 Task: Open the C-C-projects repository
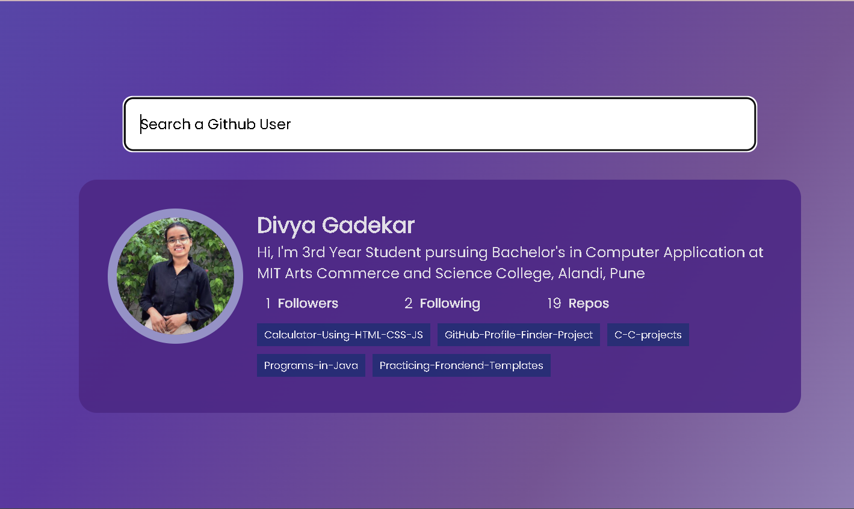[648, 335]
